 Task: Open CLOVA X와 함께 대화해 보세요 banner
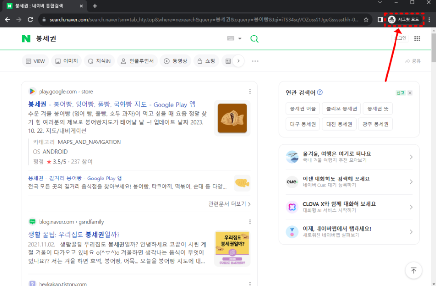click(349, 207)
